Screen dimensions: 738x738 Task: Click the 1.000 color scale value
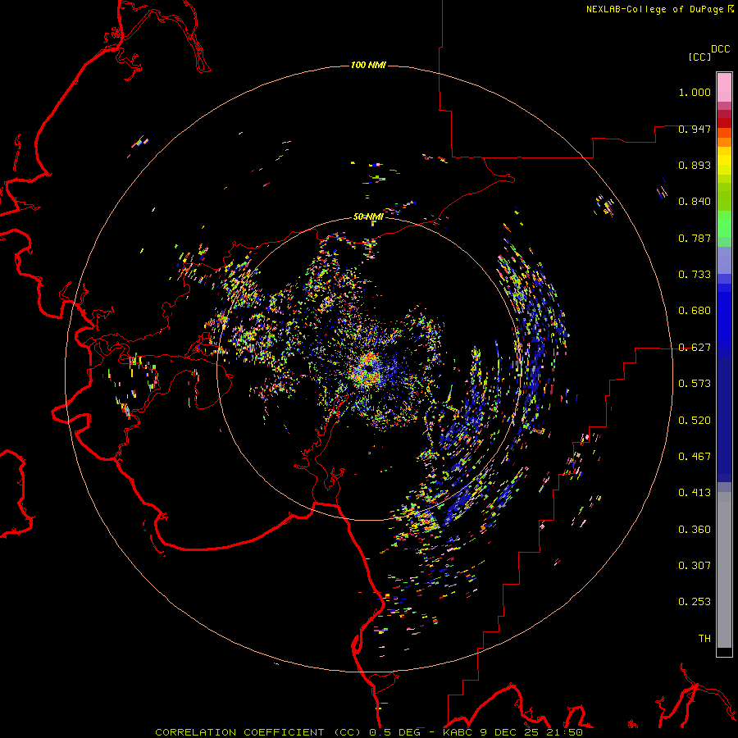point(695,92)
